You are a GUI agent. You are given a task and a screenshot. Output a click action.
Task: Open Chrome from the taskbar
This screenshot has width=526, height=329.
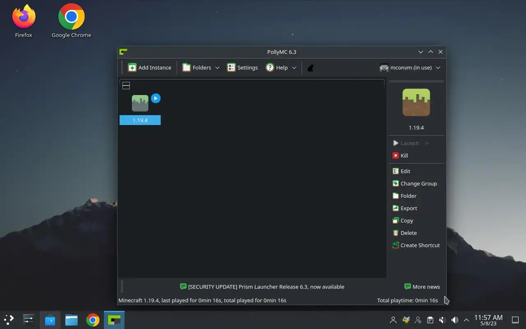point(93,320)
